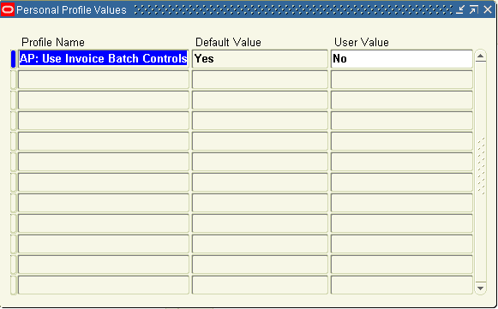Click the last row's Profile Name field
Viewport: 498px width, 309px height.
point(104,285)
